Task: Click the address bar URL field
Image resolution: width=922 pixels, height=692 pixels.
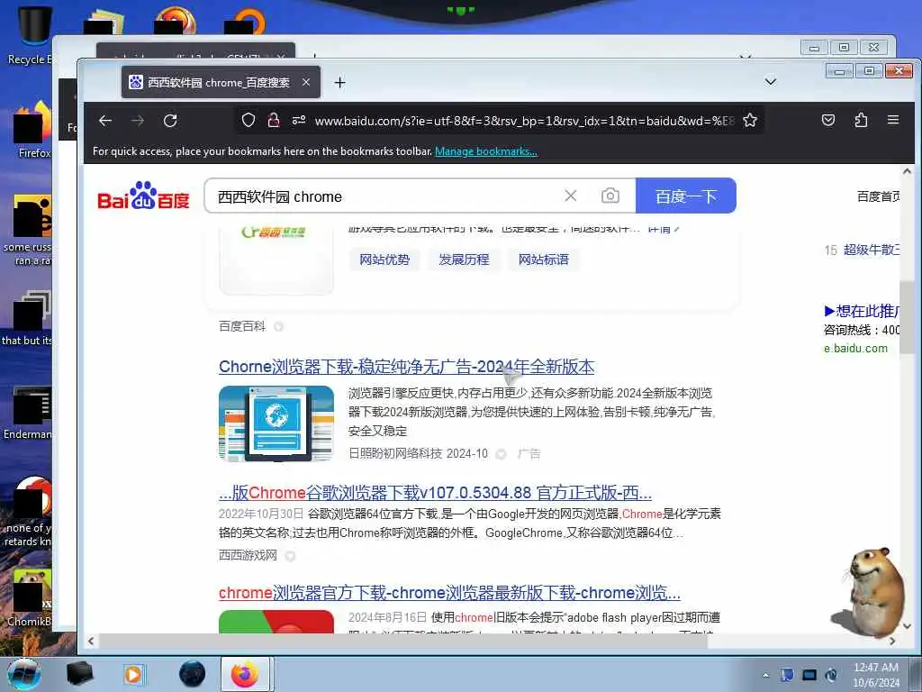Action: [x=523, y=121]
